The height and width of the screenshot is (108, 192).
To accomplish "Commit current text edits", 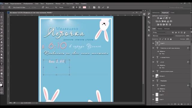I will [x=103, y=7].
